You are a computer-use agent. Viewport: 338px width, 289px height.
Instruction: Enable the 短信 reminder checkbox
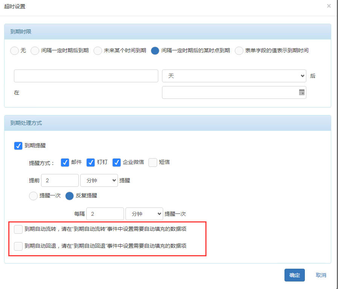pos(153,162)
